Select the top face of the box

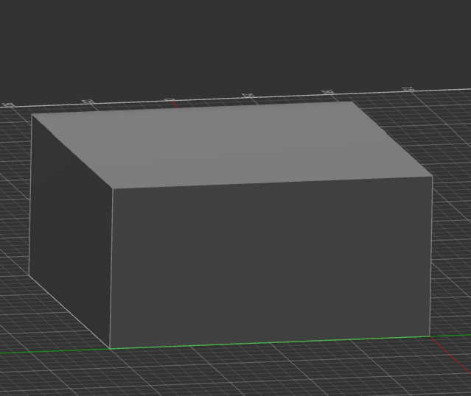228,144
